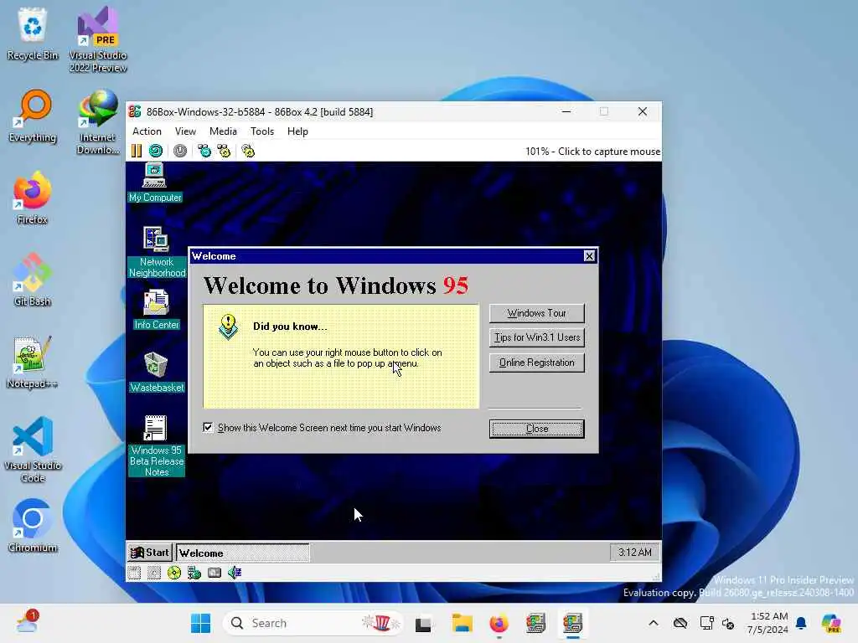
Task: Open the Media menu
Action: click(x=223, y=131)
